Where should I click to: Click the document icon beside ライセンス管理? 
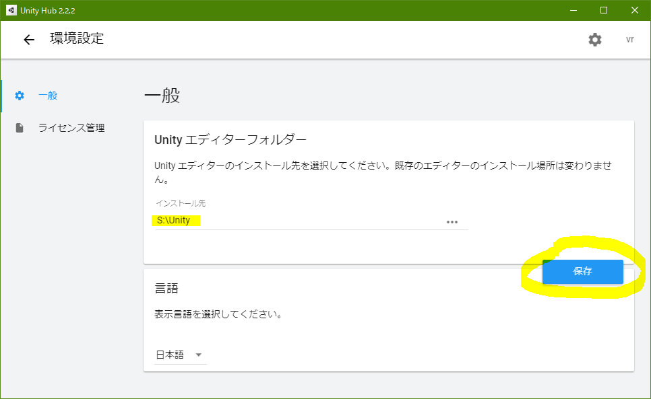coord(20,128)
